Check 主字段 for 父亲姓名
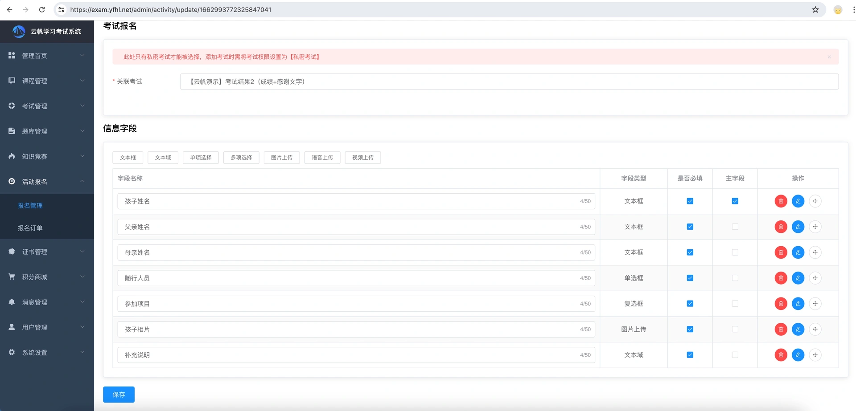Image resolution: width=856 pixels, height=411 pixels. coord(735,227)
